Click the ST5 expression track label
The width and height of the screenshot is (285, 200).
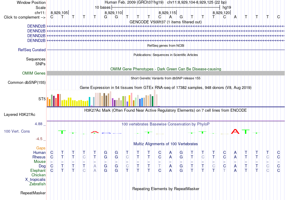tap(42, 99)
